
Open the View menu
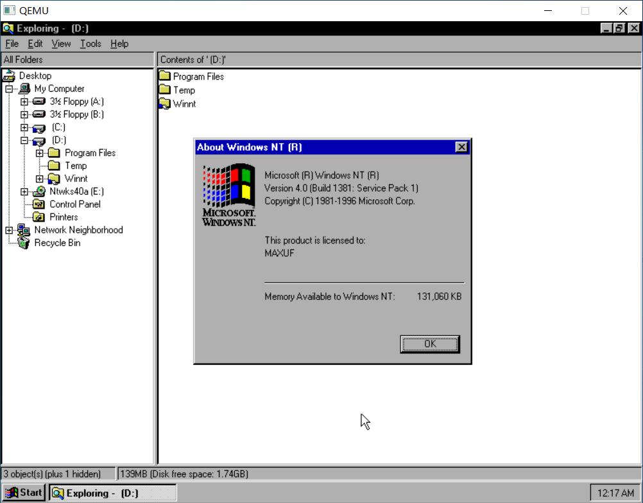pyautogui.click(x=61, y=44)
